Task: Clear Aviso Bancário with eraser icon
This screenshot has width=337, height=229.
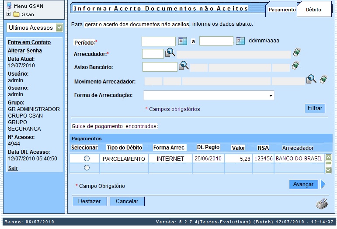Action: click(x=295, y=66)
